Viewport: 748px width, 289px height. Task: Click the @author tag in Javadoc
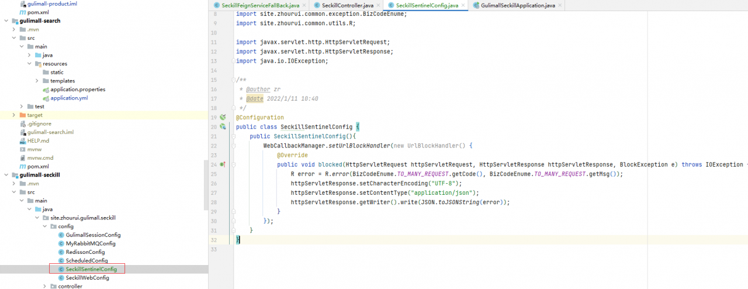[258, 90]
